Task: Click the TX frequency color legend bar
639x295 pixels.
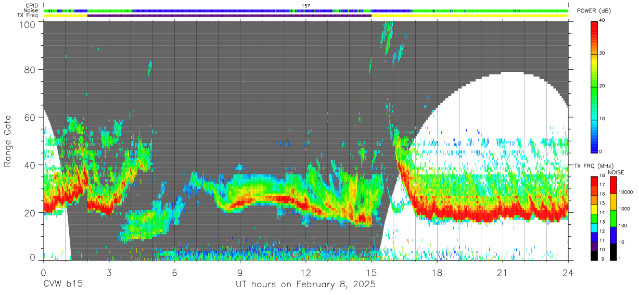Action: pyautogui.click(x=594, y=217)
